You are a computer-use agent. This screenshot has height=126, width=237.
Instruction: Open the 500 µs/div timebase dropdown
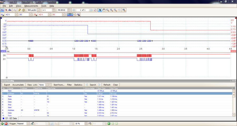click(x=39, y=10)
